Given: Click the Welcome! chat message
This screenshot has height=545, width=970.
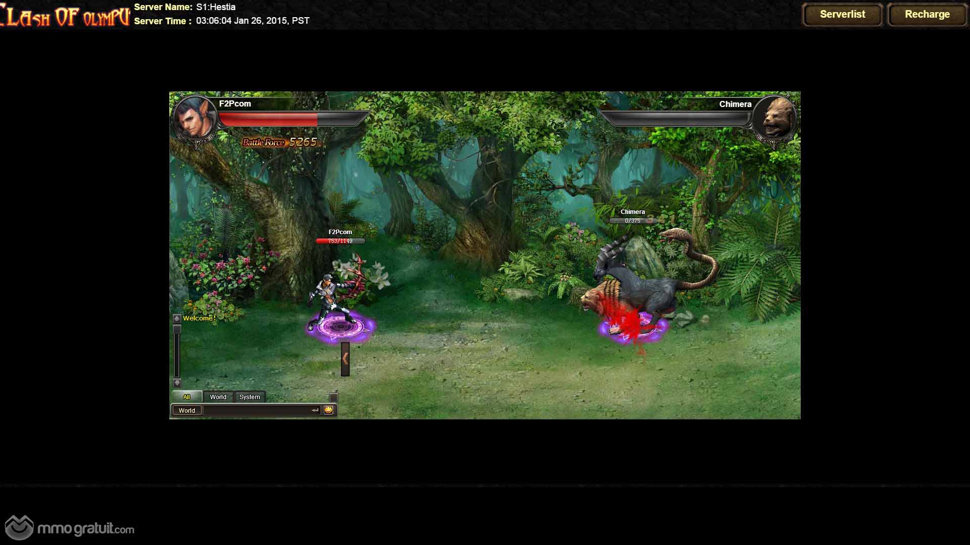Looking at the screenshot, I should [x=199, y=318].
